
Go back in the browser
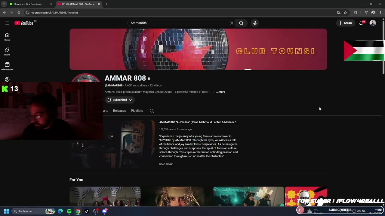4,13
